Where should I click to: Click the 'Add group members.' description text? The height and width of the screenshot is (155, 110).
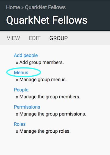point(42,62)
